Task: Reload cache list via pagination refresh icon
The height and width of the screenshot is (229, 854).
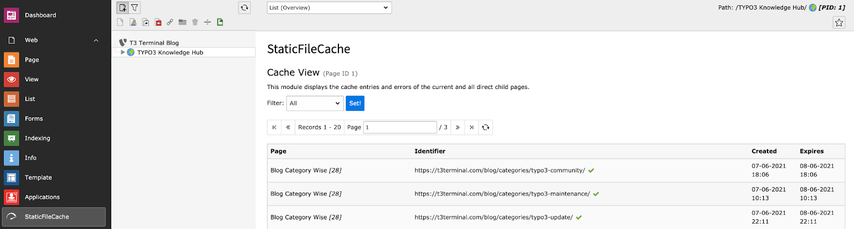Action: [485, 127]
